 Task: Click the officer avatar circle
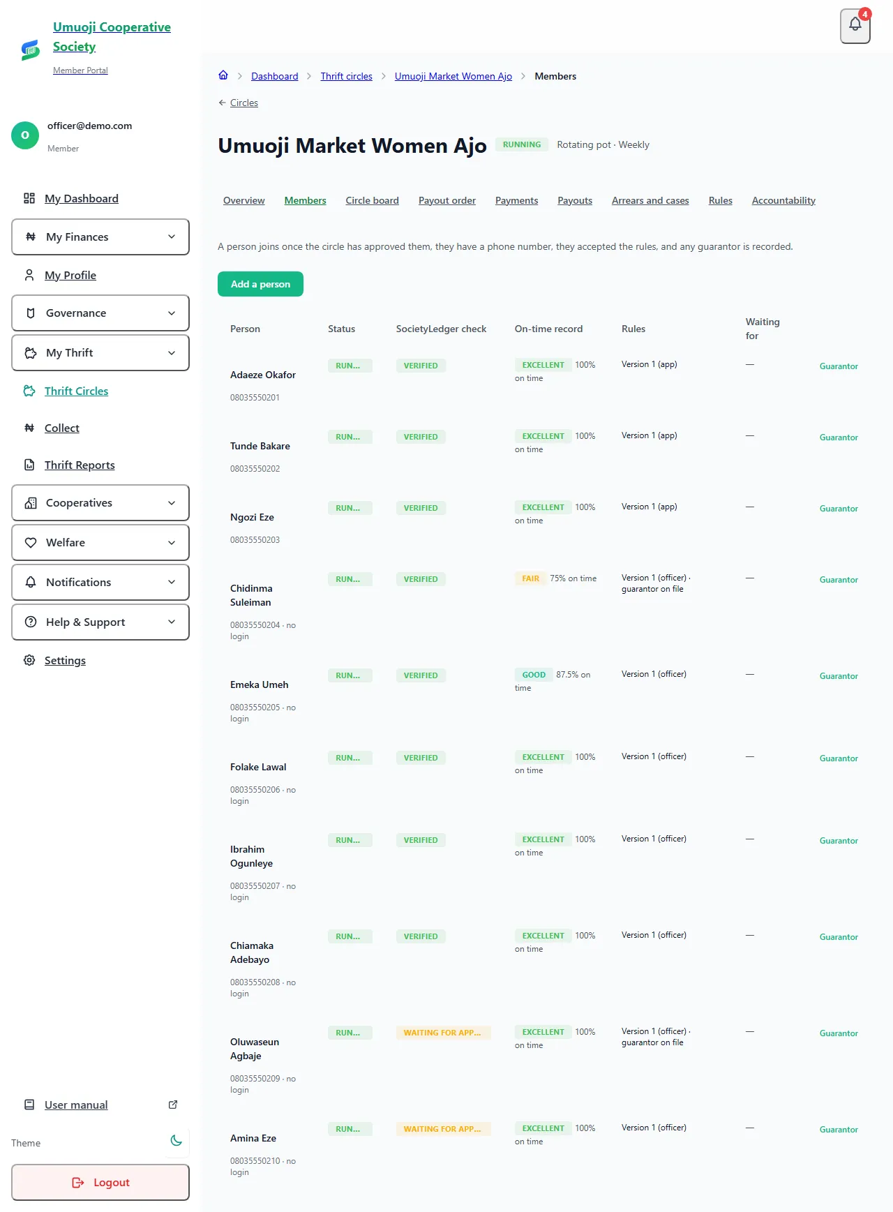[x=25, y=135]
